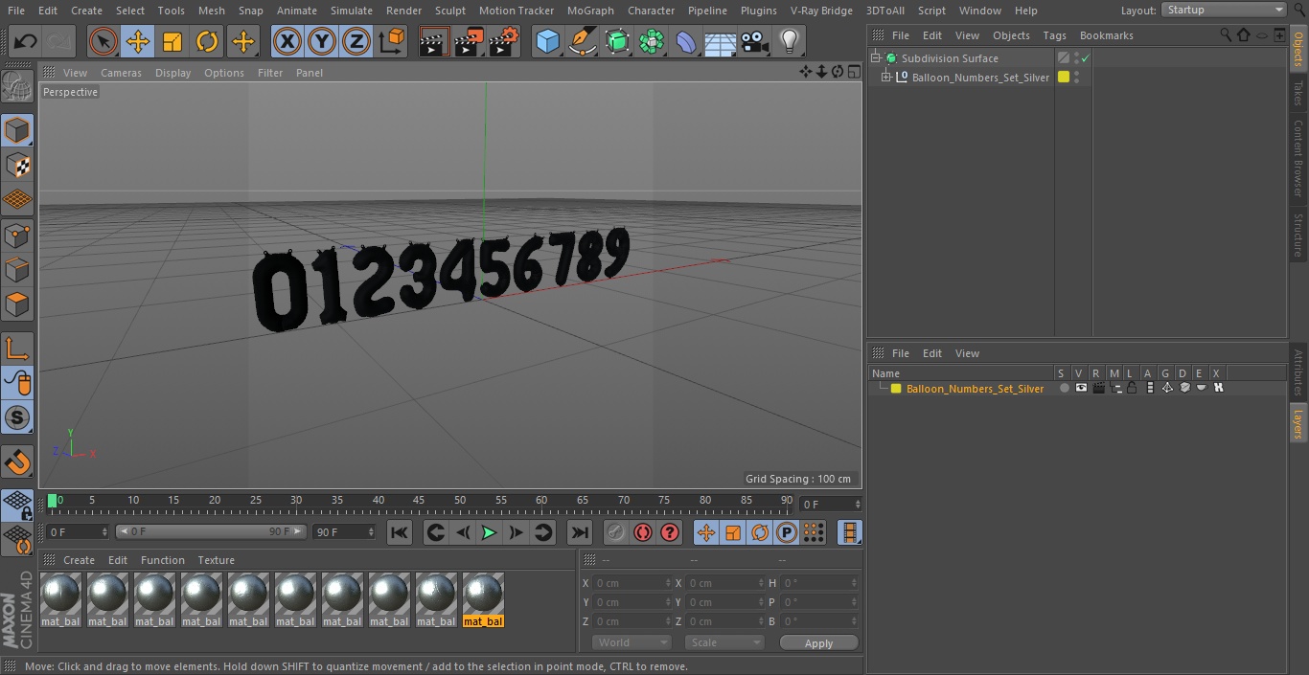
Task: Open the Scale mode dropdown
Action: click(724, 642)
